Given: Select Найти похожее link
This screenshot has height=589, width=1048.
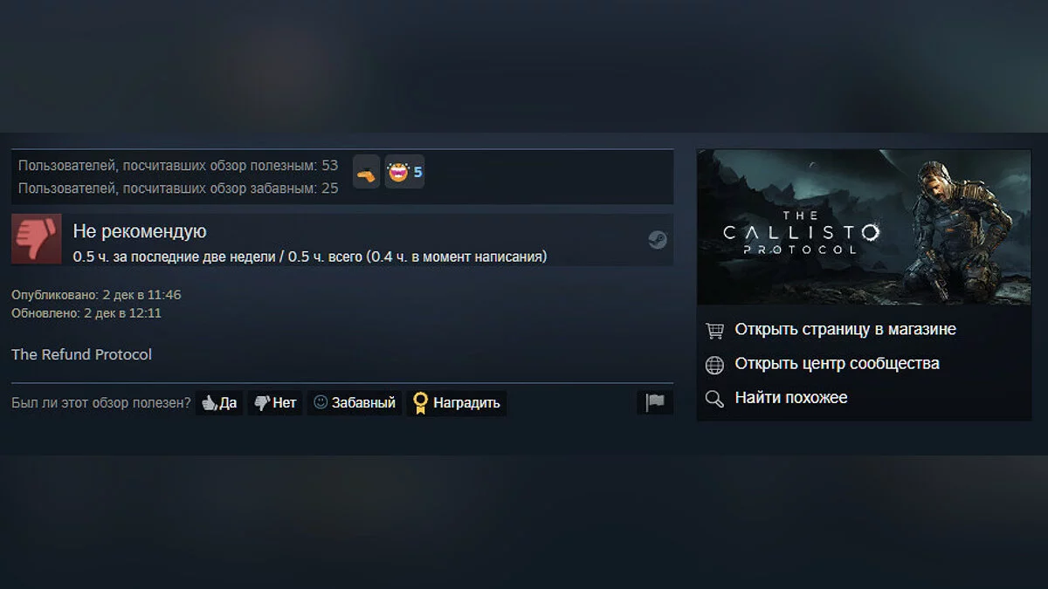Looking at the screenshot, I should (x=791, y=397).
